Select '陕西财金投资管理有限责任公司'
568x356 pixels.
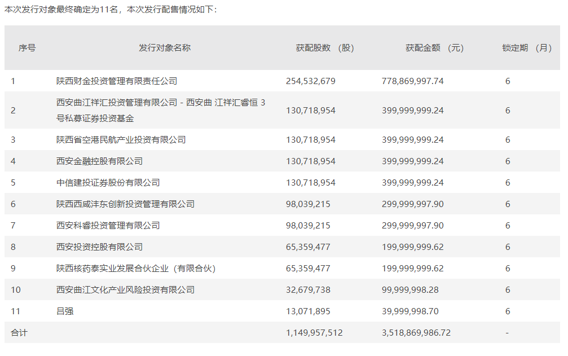coord(117,81)
